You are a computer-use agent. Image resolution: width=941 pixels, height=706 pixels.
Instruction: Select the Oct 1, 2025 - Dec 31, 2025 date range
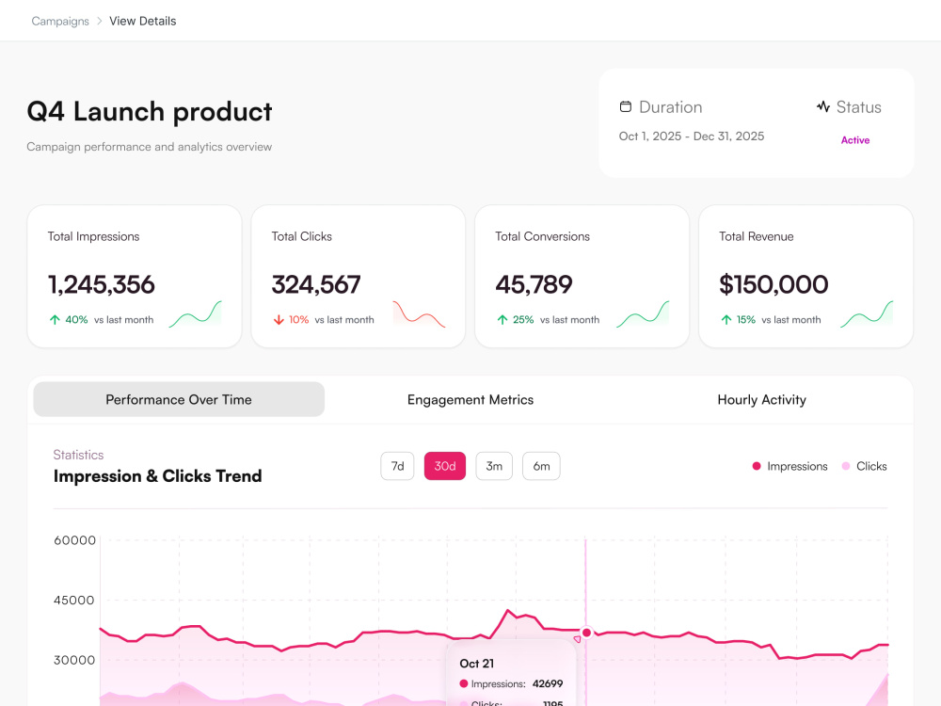pyautogui.click(x=692, y=136)
